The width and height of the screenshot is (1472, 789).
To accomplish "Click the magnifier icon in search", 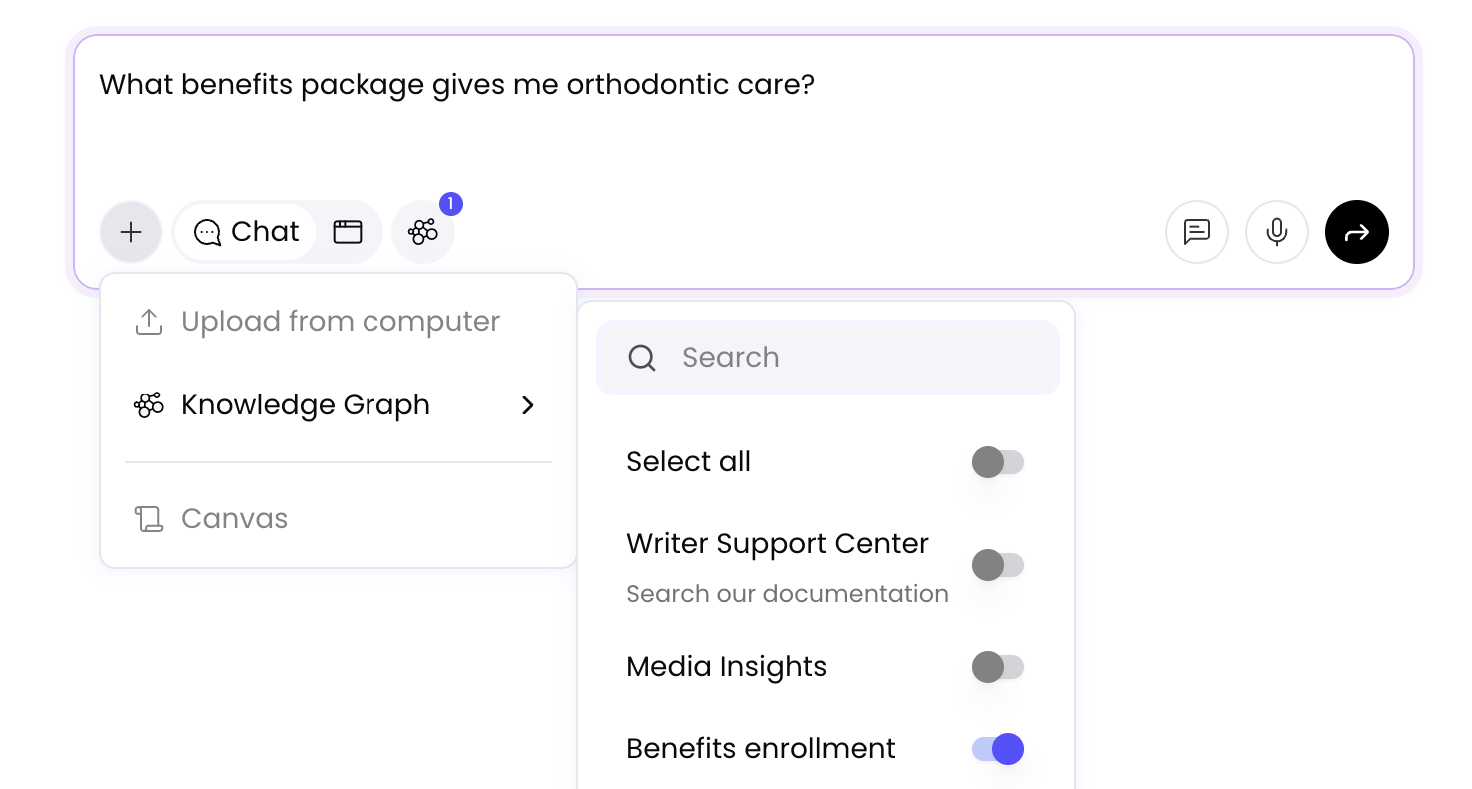I will coord(642,358).
